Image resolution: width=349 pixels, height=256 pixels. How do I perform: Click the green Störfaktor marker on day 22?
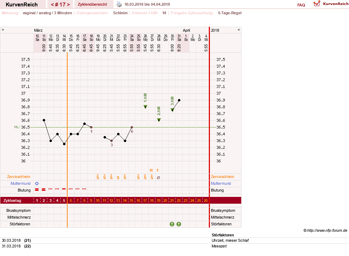point(179,224)
